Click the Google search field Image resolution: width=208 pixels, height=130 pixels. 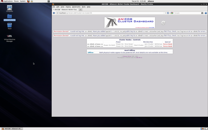(x=187, y=13)
